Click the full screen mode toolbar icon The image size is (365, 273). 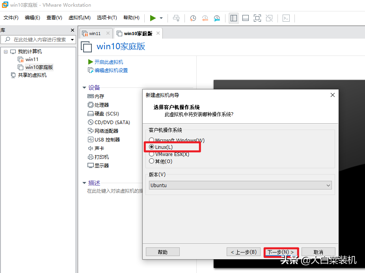point(257,18)
